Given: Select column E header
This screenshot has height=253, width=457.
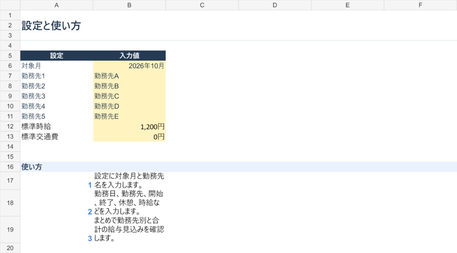Looking at the screenshot, I should coord(347,5).
